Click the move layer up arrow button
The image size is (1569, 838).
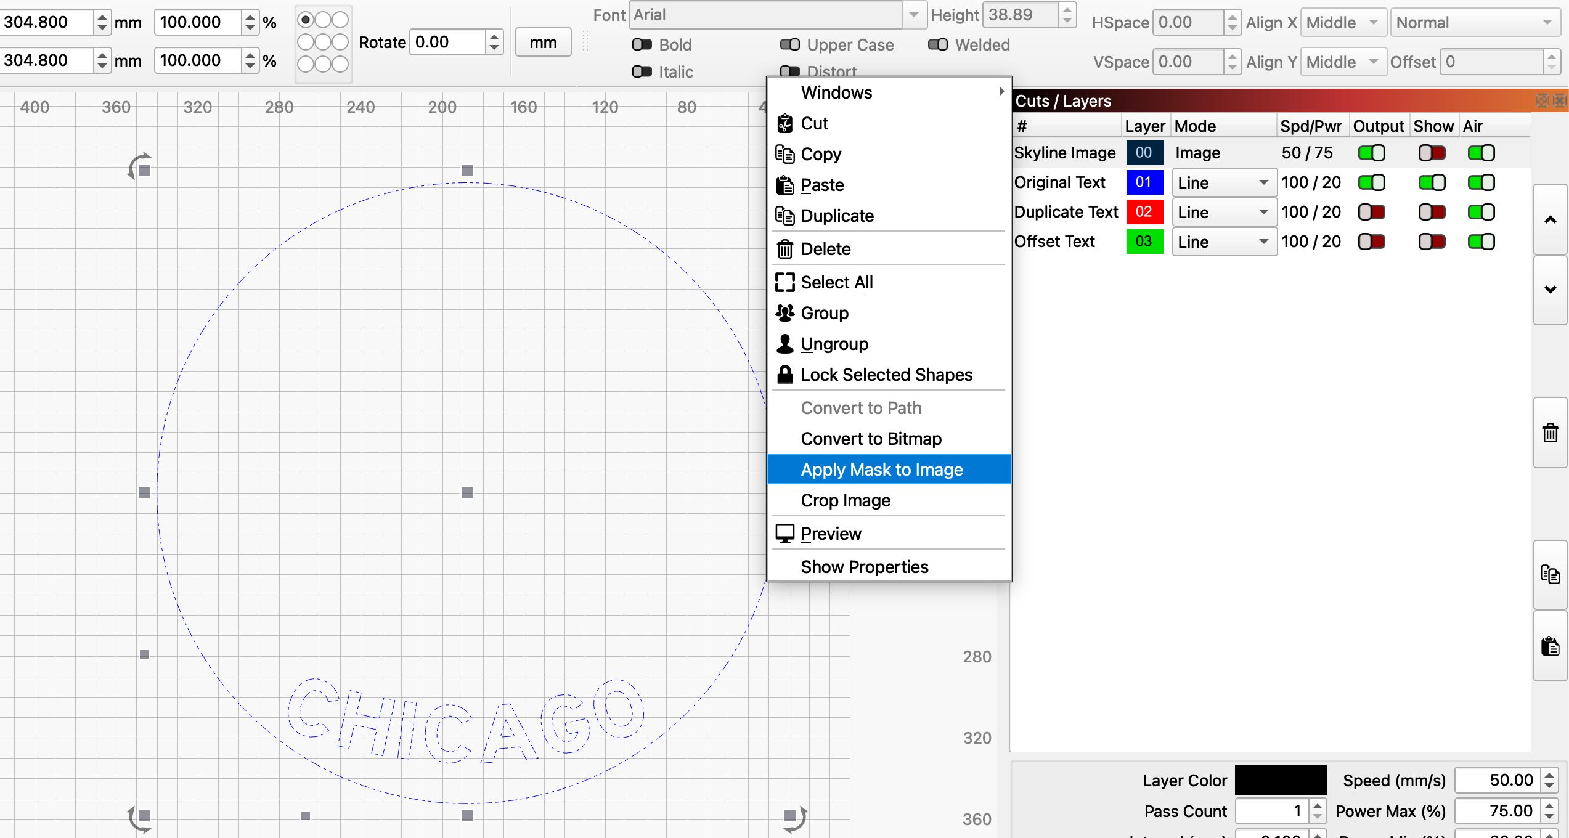tap(1550, 220)
